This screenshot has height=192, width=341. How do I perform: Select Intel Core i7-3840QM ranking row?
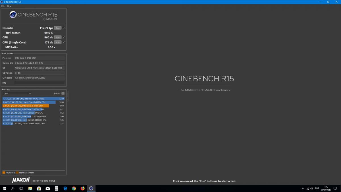coord(34,120)
